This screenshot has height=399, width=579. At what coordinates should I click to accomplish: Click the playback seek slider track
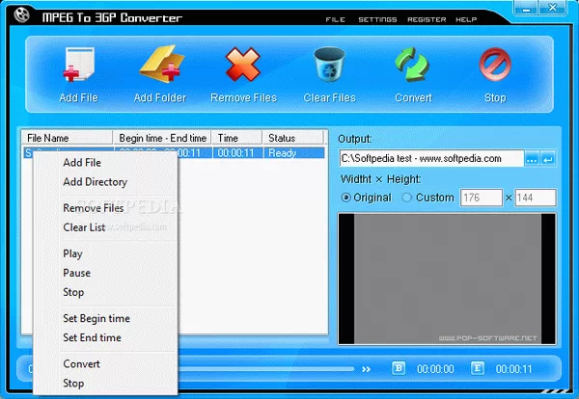270,368
